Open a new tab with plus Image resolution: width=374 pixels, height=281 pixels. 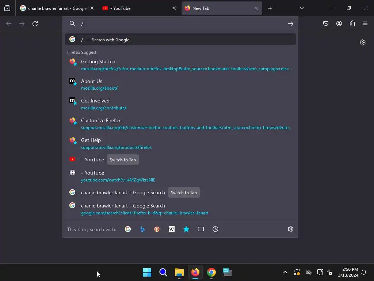click(x=270, y=8)
